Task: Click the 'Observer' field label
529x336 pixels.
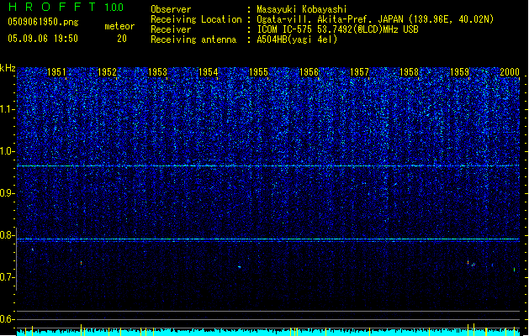Action: coord(171,9)
